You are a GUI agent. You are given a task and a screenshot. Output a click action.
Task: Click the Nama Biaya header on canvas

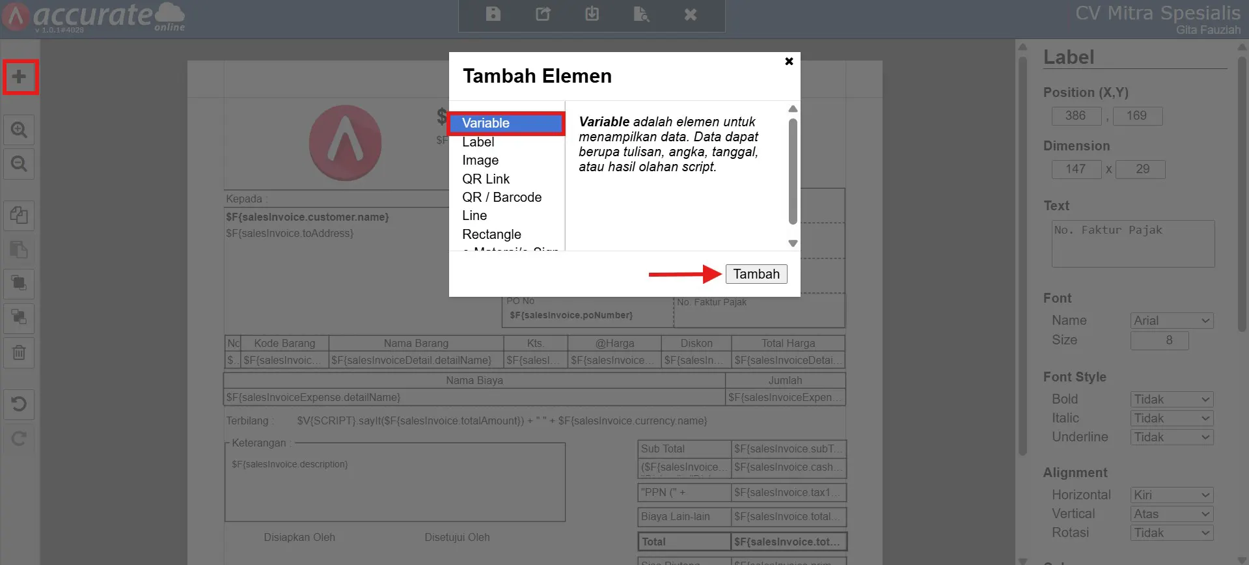click(474, 380)
